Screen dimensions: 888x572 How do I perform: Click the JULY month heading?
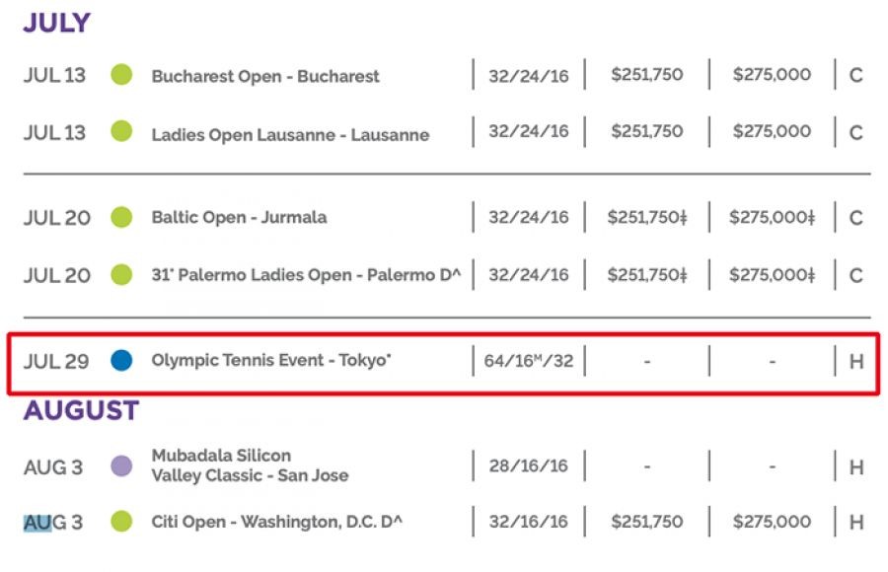point(56,23)
